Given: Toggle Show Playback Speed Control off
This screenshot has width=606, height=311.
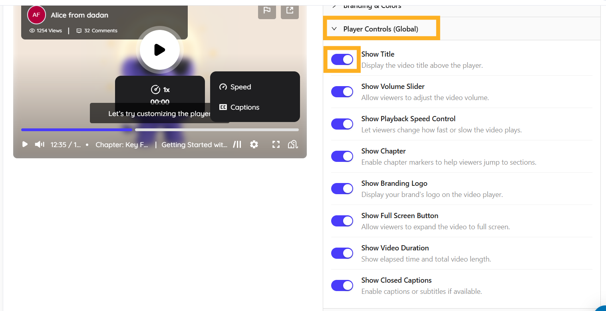Looking at the screenshot, I should [x=342, y=124].
